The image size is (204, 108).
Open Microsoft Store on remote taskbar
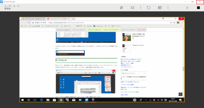tap(54, 100)
